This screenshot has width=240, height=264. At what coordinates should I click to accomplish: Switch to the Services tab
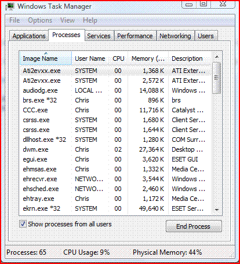coord(99,36)
